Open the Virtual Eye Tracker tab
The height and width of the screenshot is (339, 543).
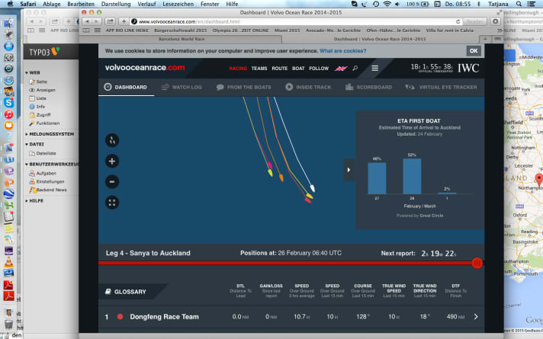tap(441, 87)
